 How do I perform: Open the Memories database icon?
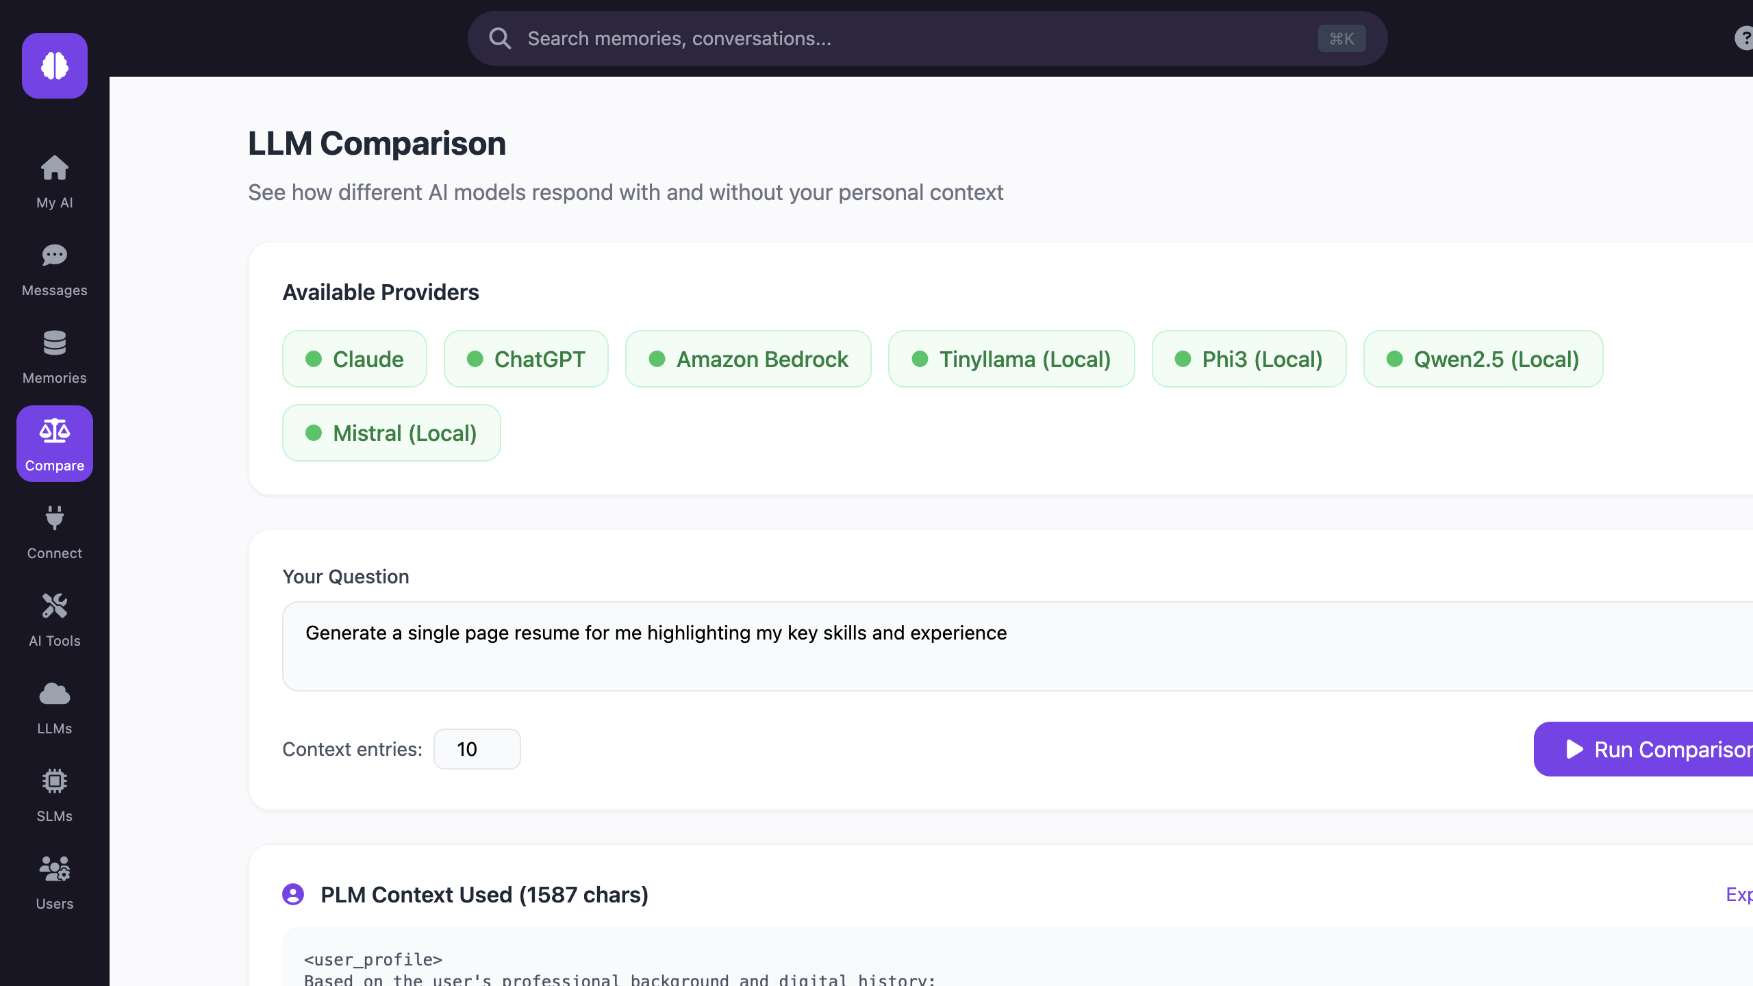point(55,344)
